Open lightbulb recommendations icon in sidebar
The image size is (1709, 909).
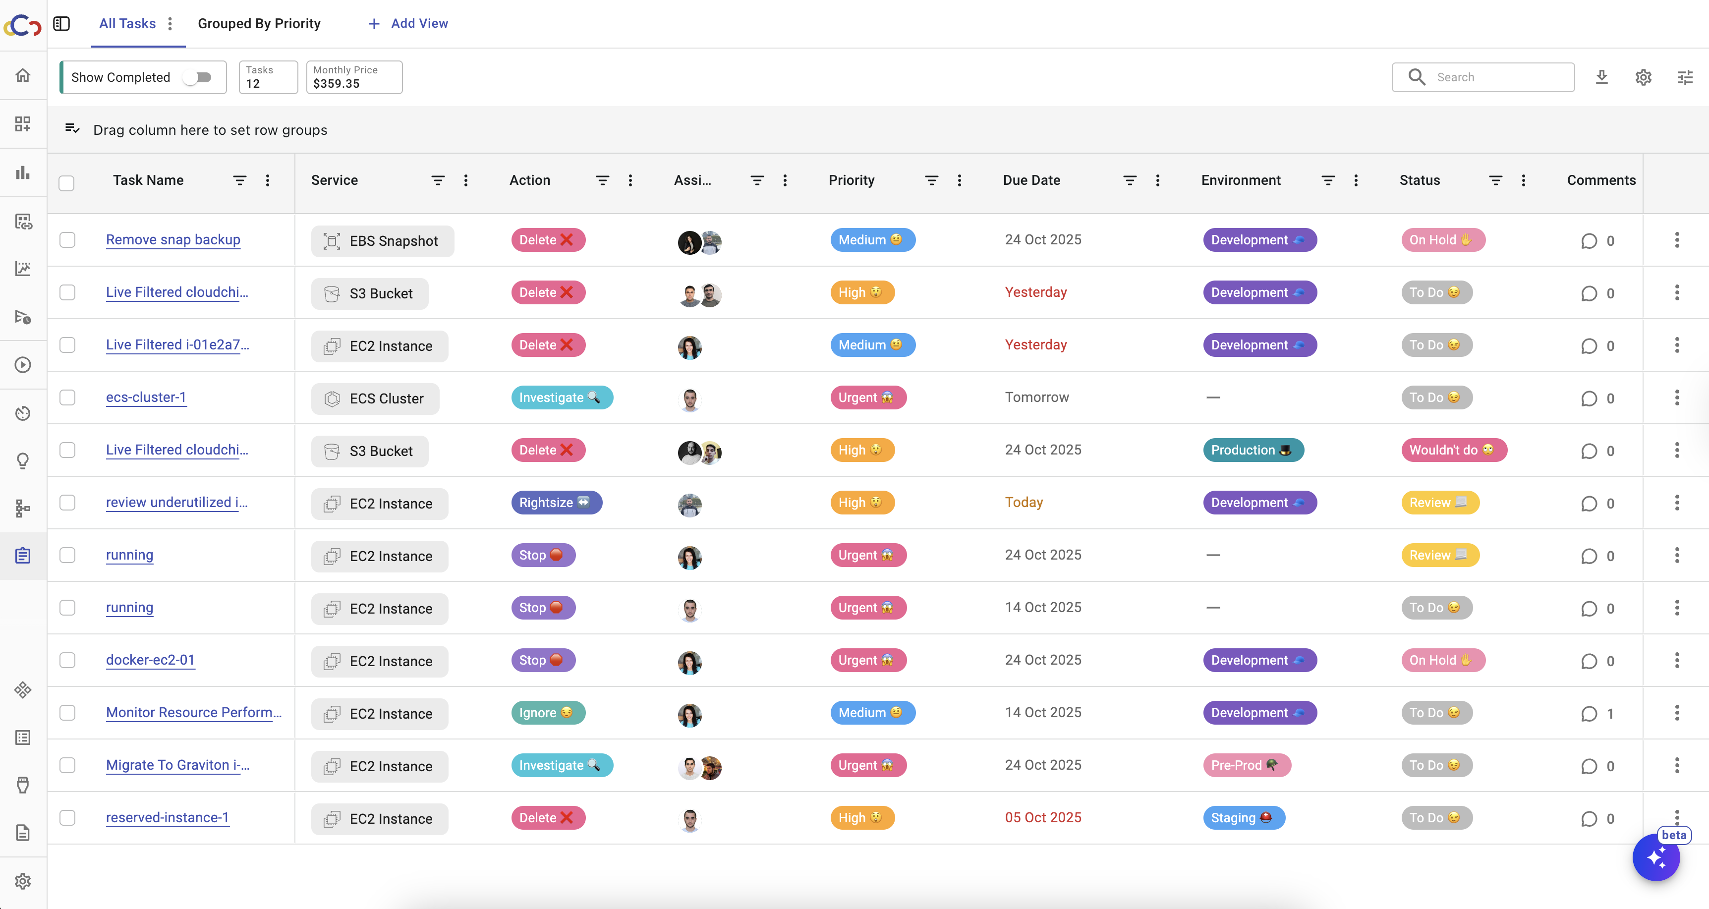click(23, 460)
